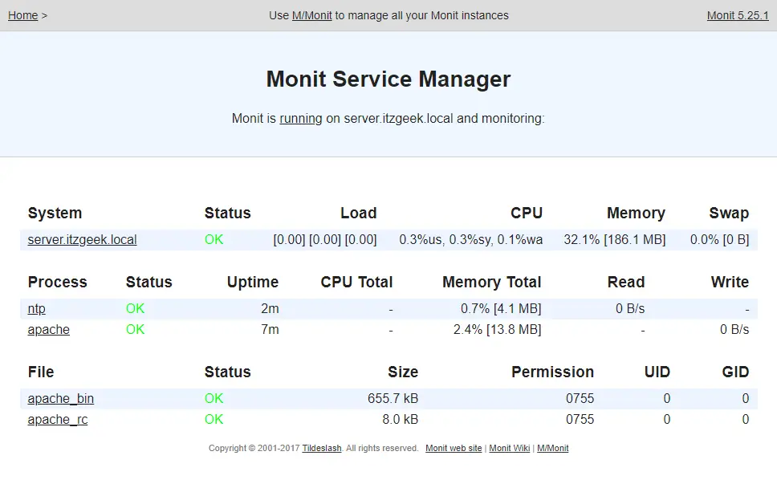Screen dimensions: 777x480
Task: Open the M/Monit footer link
Action: (552, 449)
